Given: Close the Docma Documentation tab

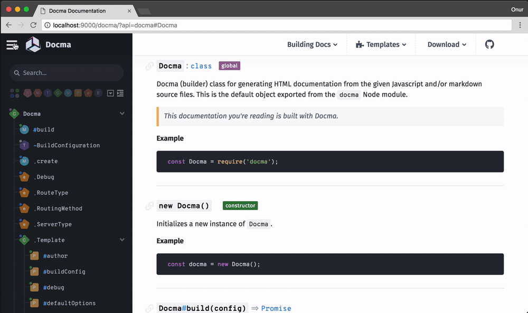Looking at the screenshot, I should pos(129,11).
